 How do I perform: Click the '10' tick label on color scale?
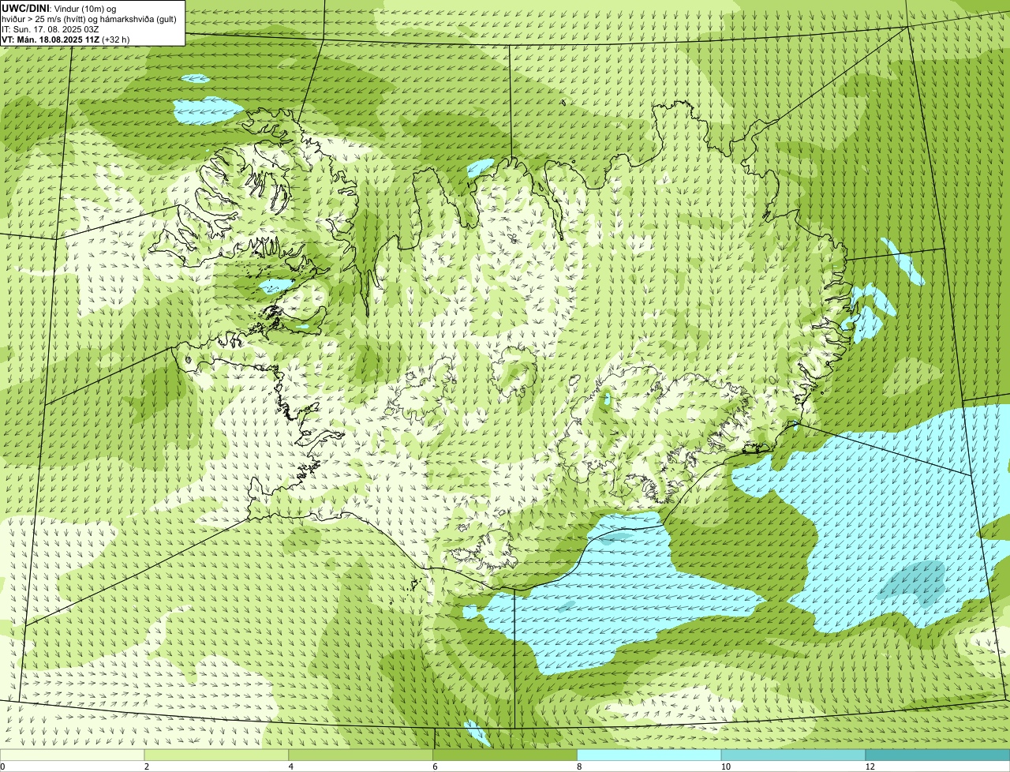[x=725, y=766]
